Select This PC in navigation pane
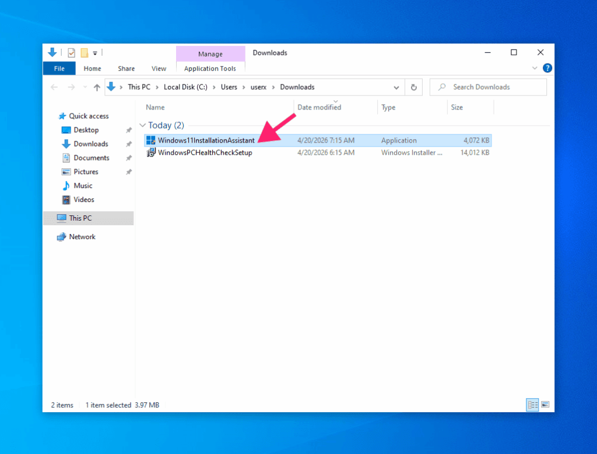The image size is (597, 454). point(89,218)
